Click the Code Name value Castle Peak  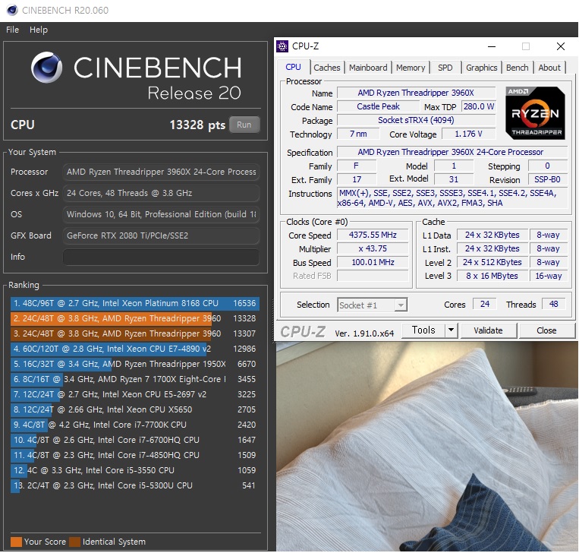point(378,106)
